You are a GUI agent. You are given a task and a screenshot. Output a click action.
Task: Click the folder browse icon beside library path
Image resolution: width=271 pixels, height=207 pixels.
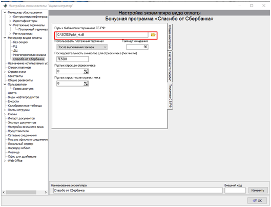pos(153,35)
